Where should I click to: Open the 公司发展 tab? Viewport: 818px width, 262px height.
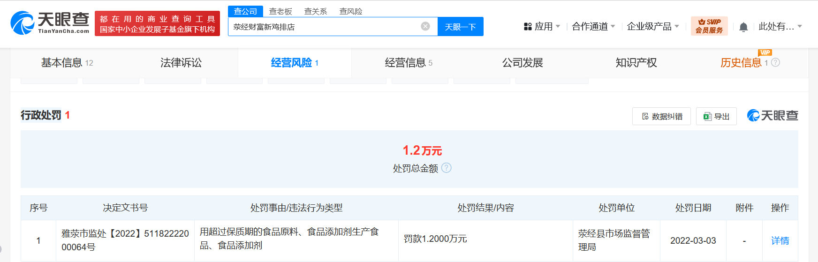(523, 63)
